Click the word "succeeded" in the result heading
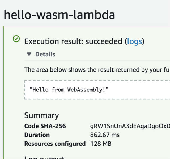The height and width of the screenshot is (159, 170). (104, 41)
